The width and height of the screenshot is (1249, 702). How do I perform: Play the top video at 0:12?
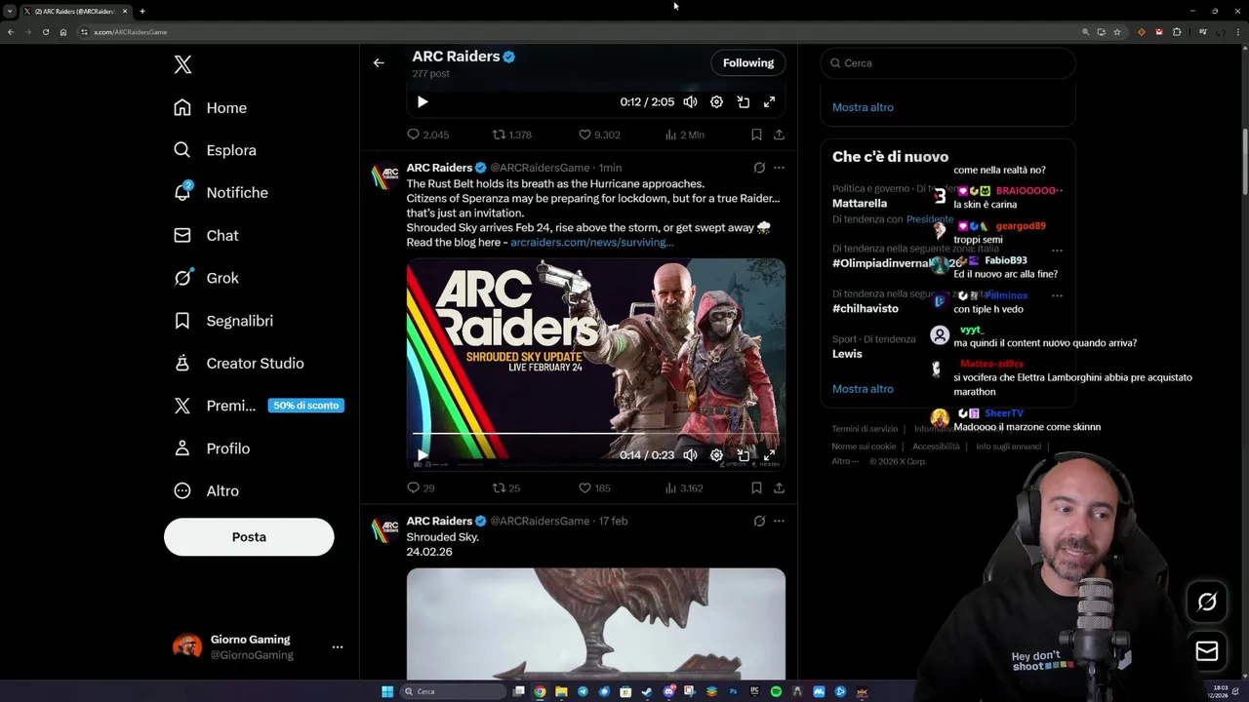click(x=423, y=101)
